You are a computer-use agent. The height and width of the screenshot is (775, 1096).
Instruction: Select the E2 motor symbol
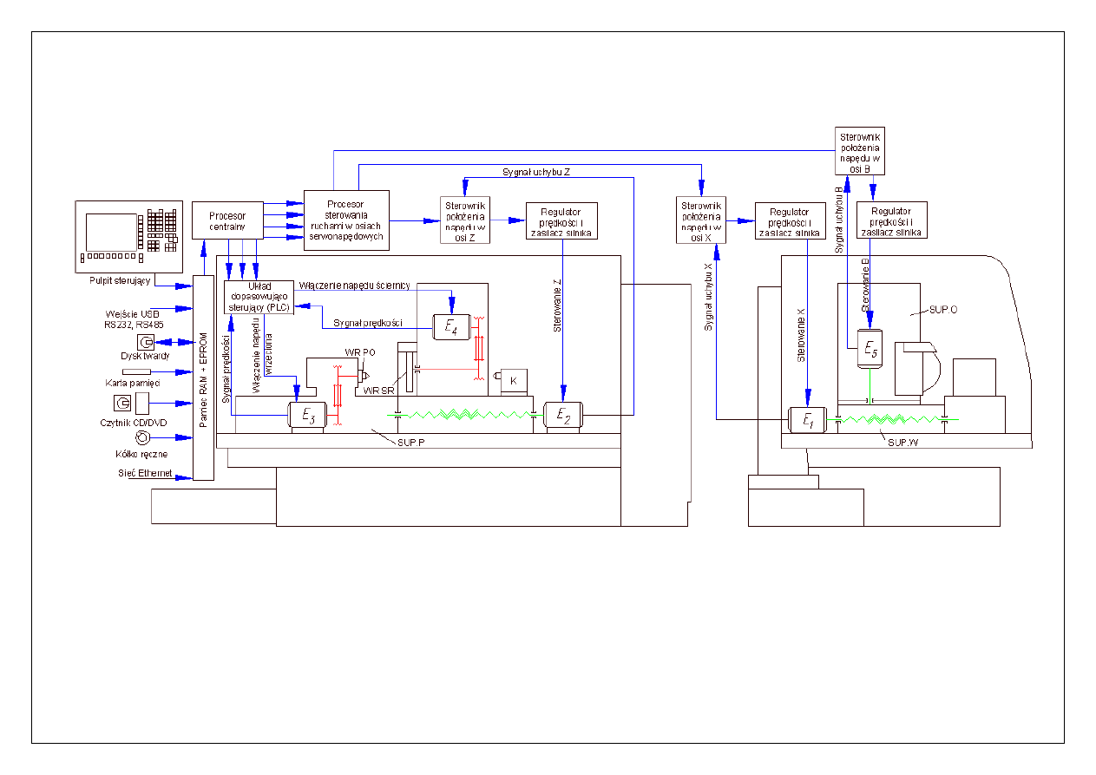tap(562, 415)
